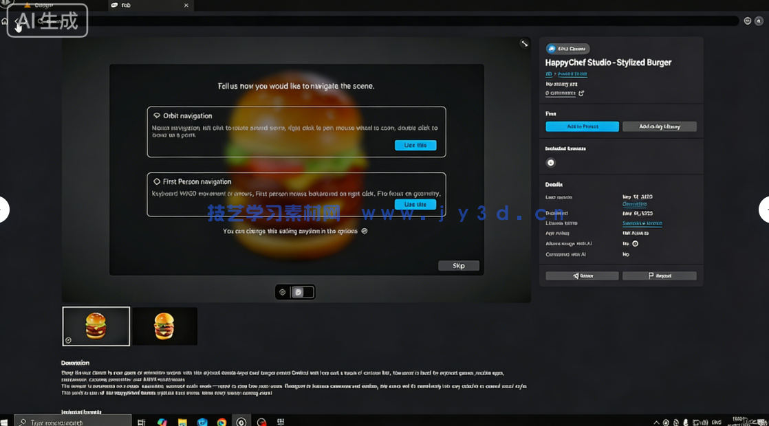This screenshot has height=426, width=769.
Task: Click the 3D view icon below the preview
Action: pyautogui.click(x=282, y=292)
